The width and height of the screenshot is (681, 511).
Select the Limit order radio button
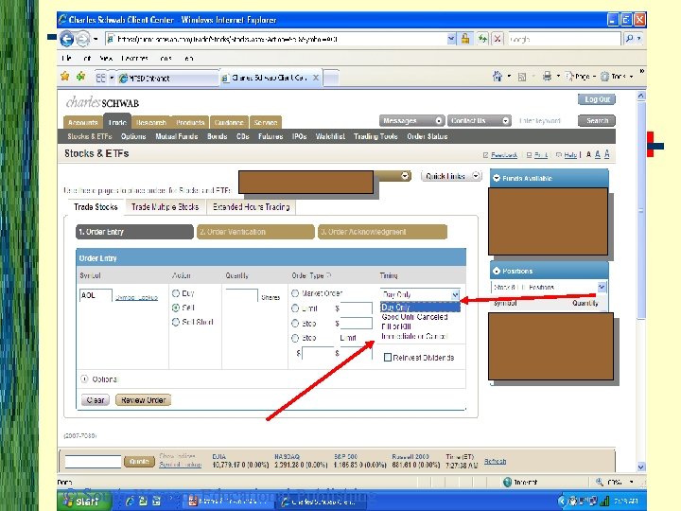[x=295, y=308]
